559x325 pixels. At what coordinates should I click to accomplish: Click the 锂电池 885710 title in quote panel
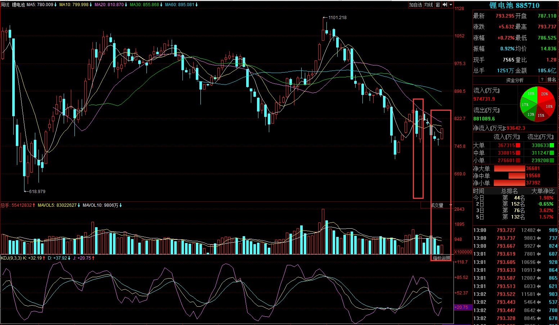pos(514,5)
